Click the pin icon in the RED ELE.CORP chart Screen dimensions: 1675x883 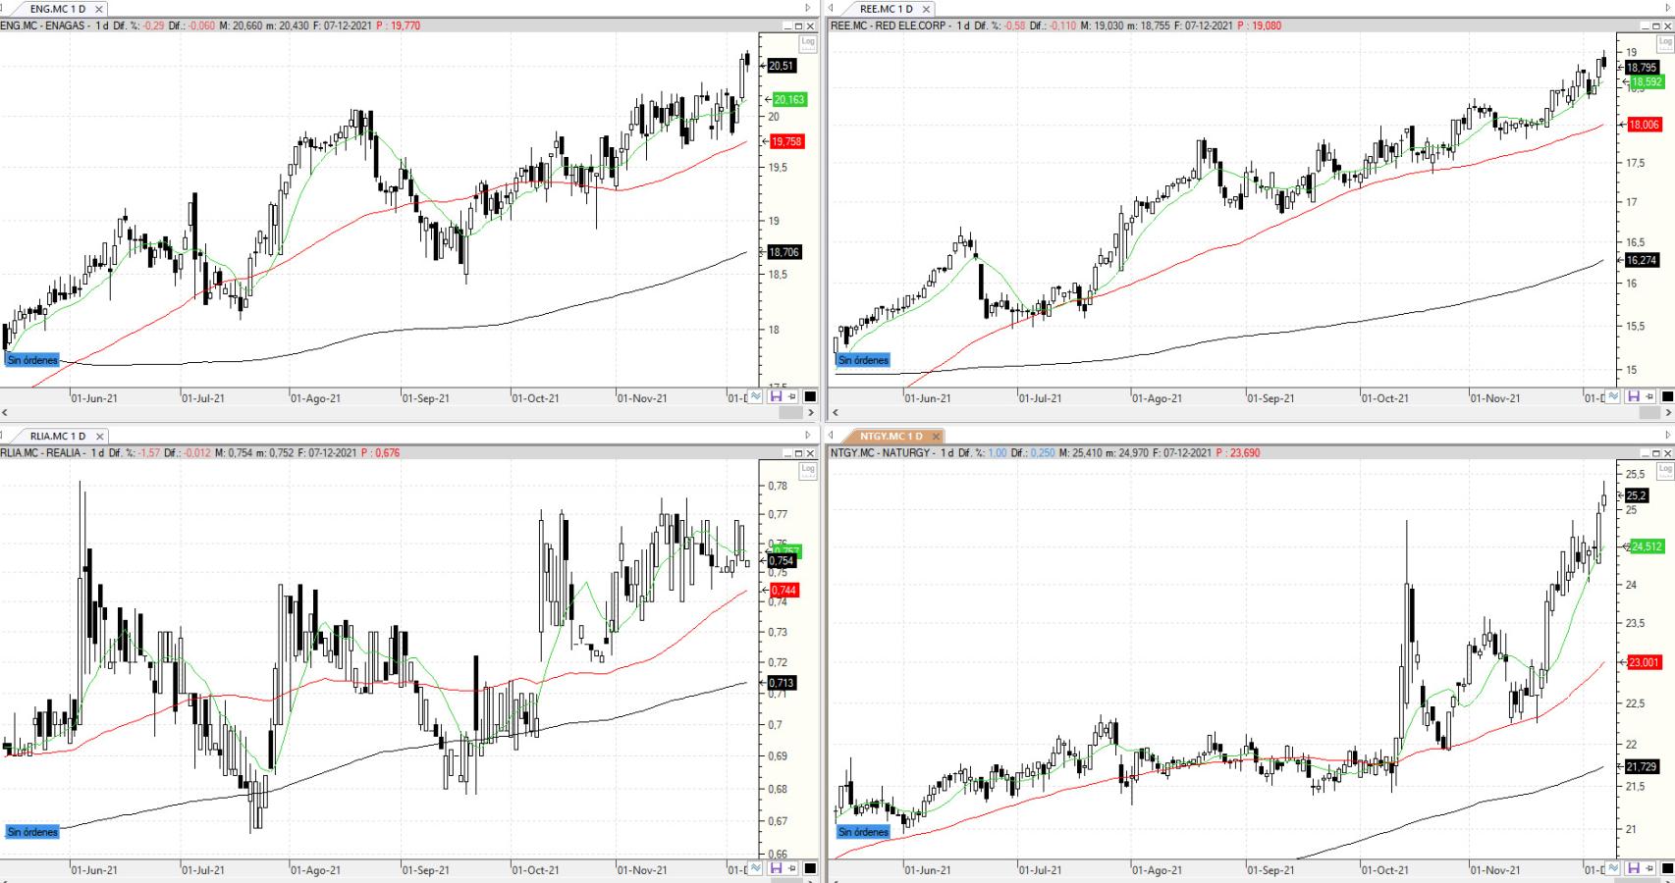pyautogui.click(x=1649, y=396)
